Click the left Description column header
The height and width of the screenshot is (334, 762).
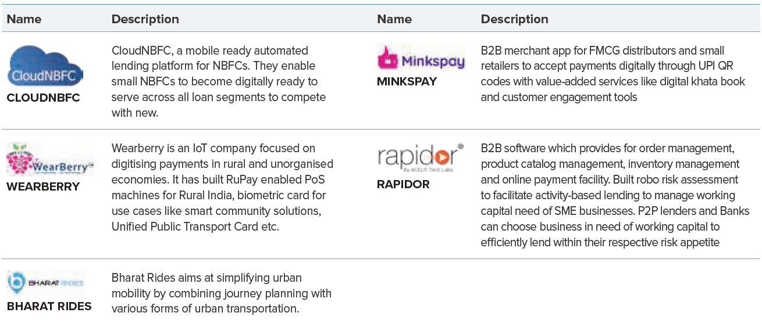pos(145,19)
